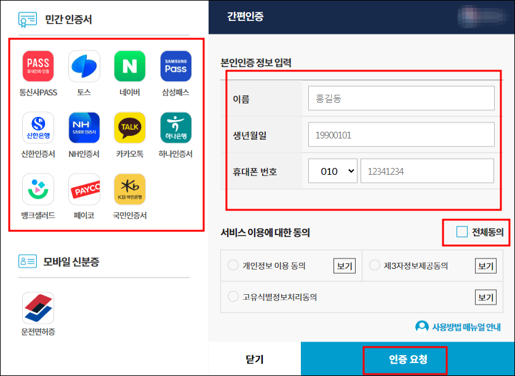Select the 통신사PASS certificate icon
Viewport: 515px width, 376px height.
(x=38, y=66)
